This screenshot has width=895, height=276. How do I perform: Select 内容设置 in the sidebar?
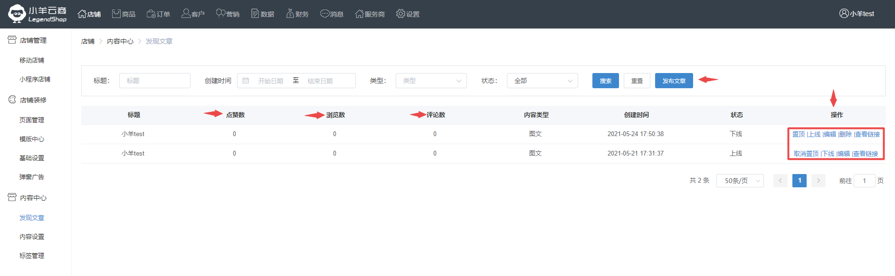point(32,237)
